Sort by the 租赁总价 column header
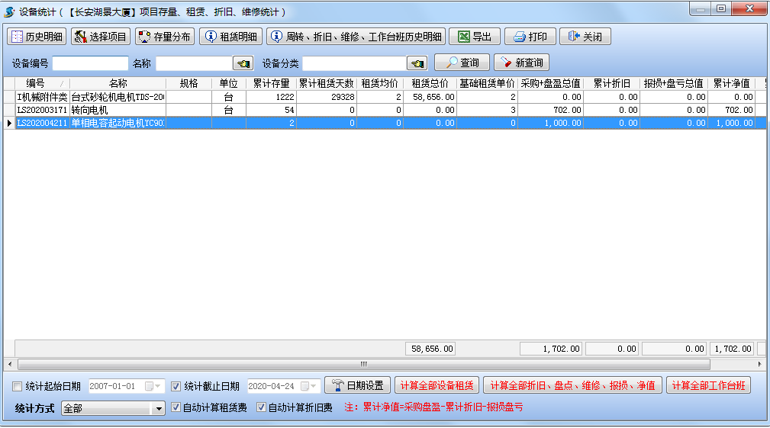Image resolution: width=770 pixels, height=428 pixels. point(430,83)
